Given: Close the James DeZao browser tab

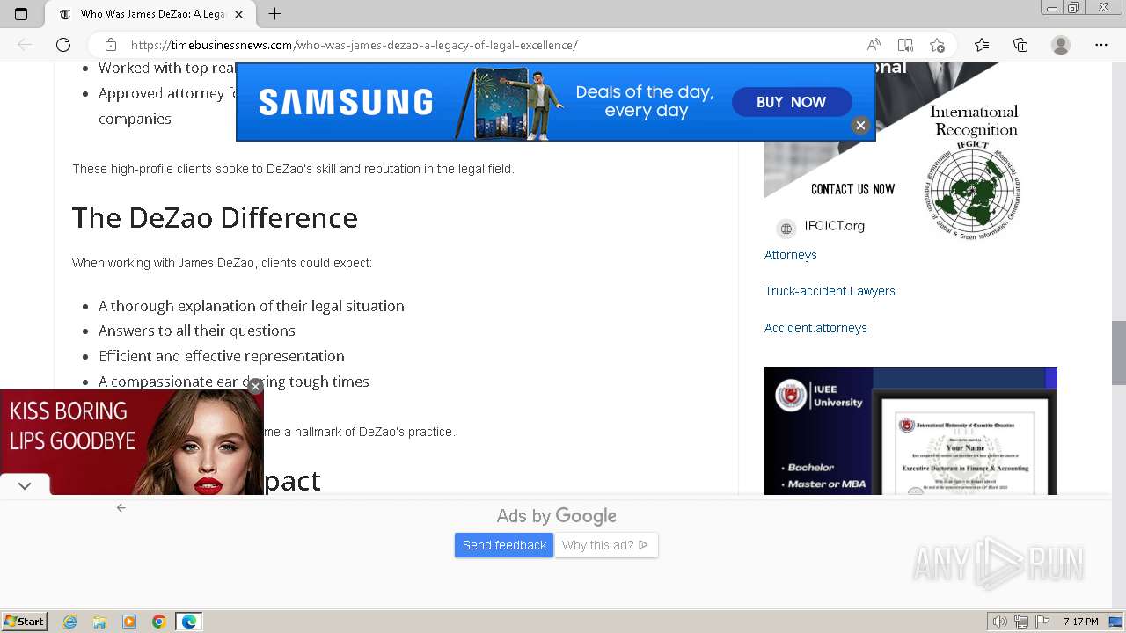Looking at the screenshot, I should pos(238,14).
